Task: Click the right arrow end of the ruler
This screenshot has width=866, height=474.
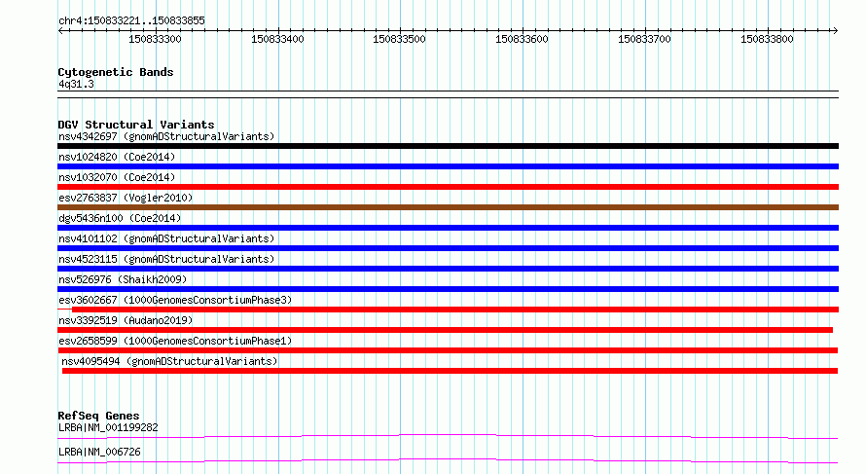Action: tap(836, 30)
